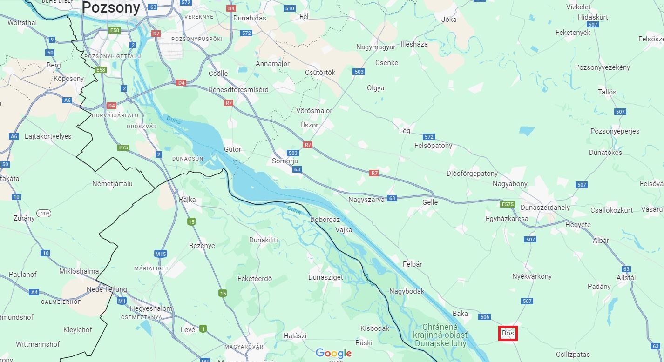Click the M1 shield near Hegyeshalom
This screenshot has height=362, width=664.
122,301
